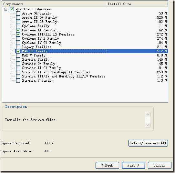Select the MAX V Family row label

34,55
